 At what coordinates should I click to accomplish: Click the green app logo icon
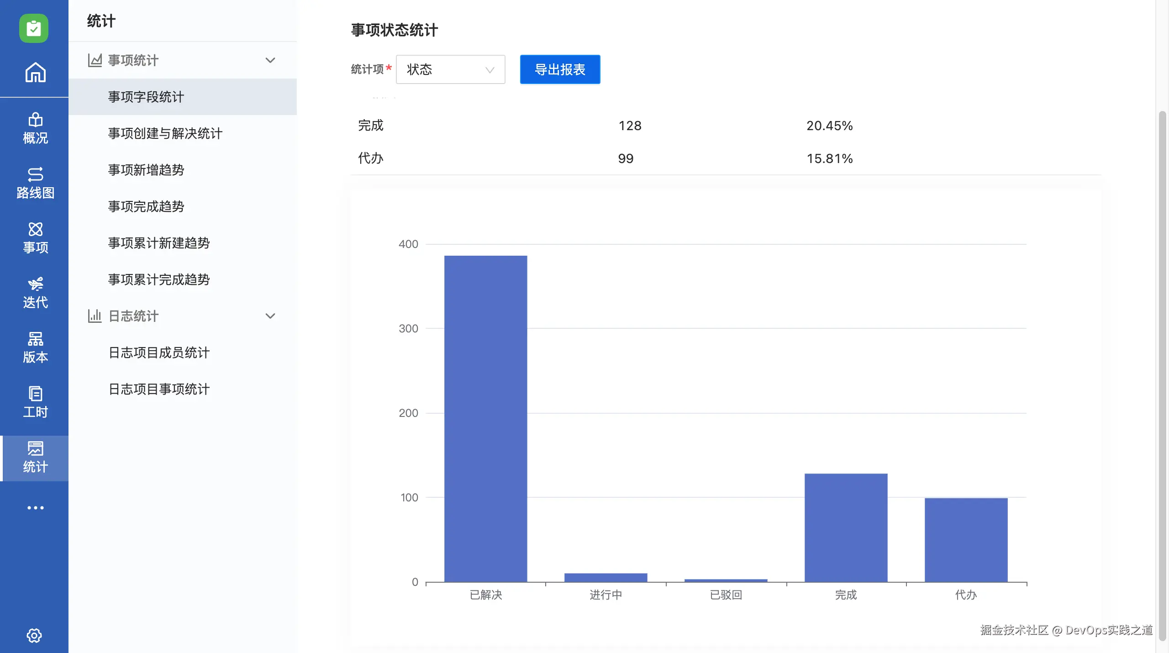[x=34, y=28]
